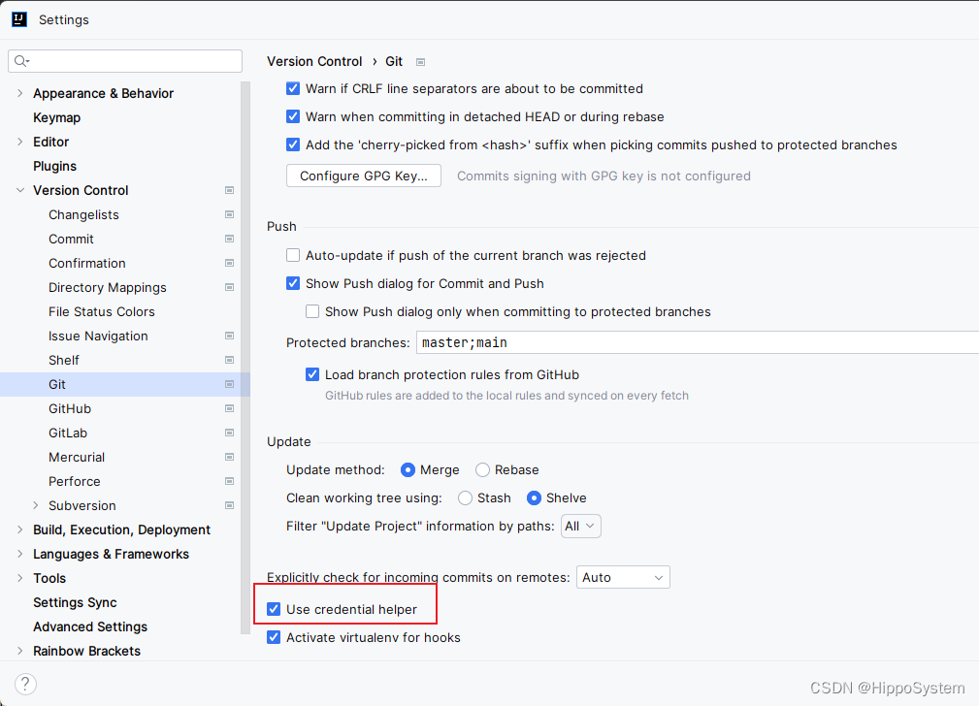This screenshot has height=706, width=979.
Task: Select Merge update method
Action: (x=408, y=470)
